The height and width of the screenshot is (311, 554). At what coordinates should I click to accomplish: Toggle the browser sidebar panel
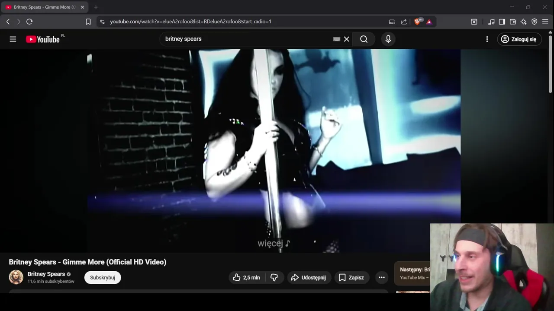502,22
